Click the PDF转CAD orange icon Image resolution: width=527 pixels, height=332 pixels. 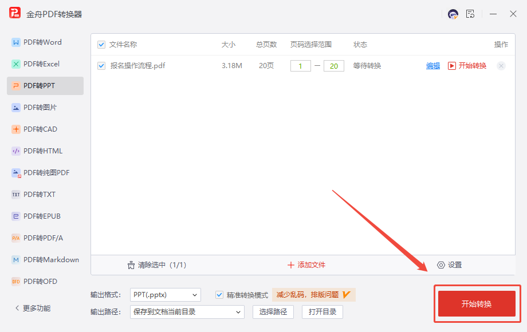(x=16, y=129)
